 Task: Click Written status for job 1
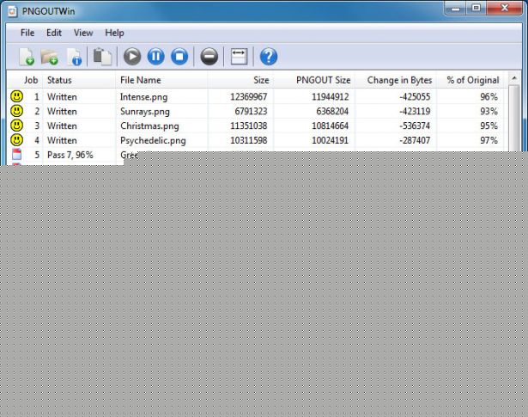point(62,97)
